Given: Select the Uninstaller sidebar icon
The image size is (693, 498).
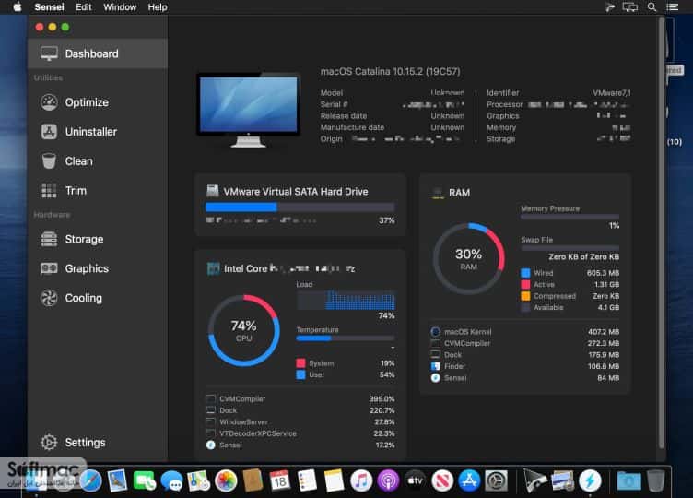Looking at the screenshot, I should click(49, 132).
